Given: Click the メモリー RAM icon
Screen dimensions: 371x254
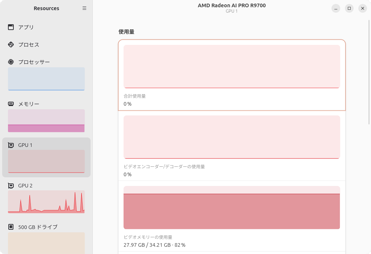Looking at the screenshot, I should pyautogui.click(x=11, y=104).
